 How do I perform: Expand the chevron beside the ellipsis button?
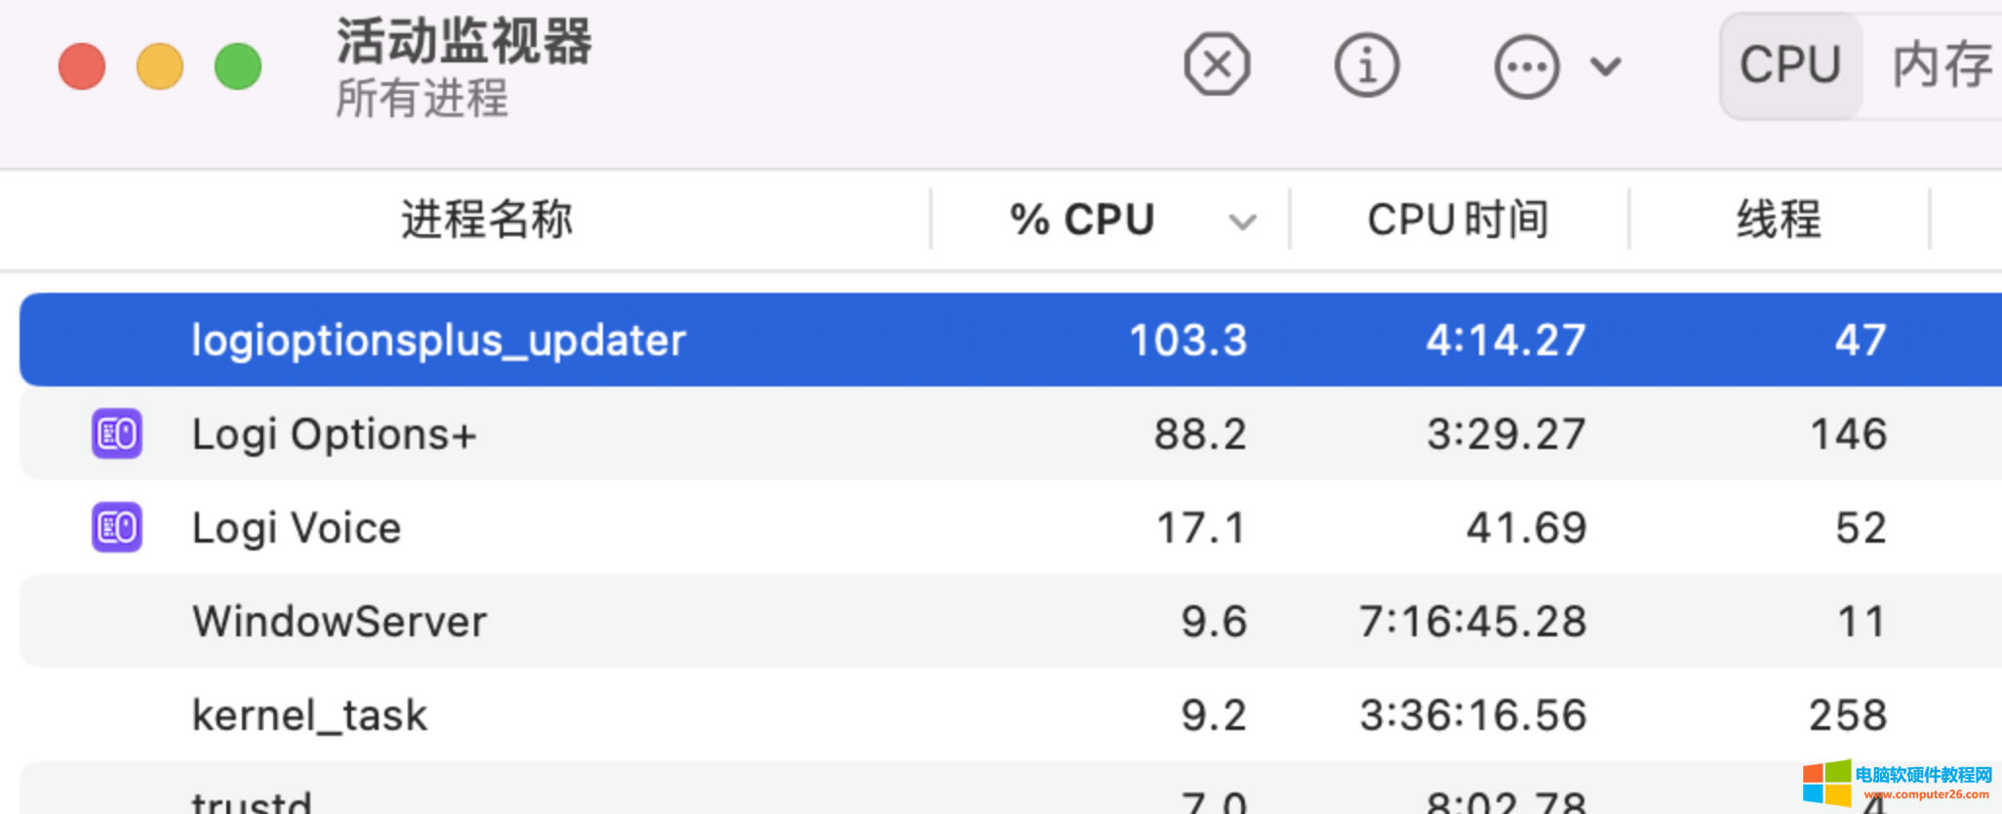click(x=1606, y=66)
